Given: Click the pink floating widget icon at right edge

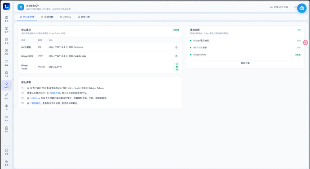Looking at the screenshot, I should (306, 43).
